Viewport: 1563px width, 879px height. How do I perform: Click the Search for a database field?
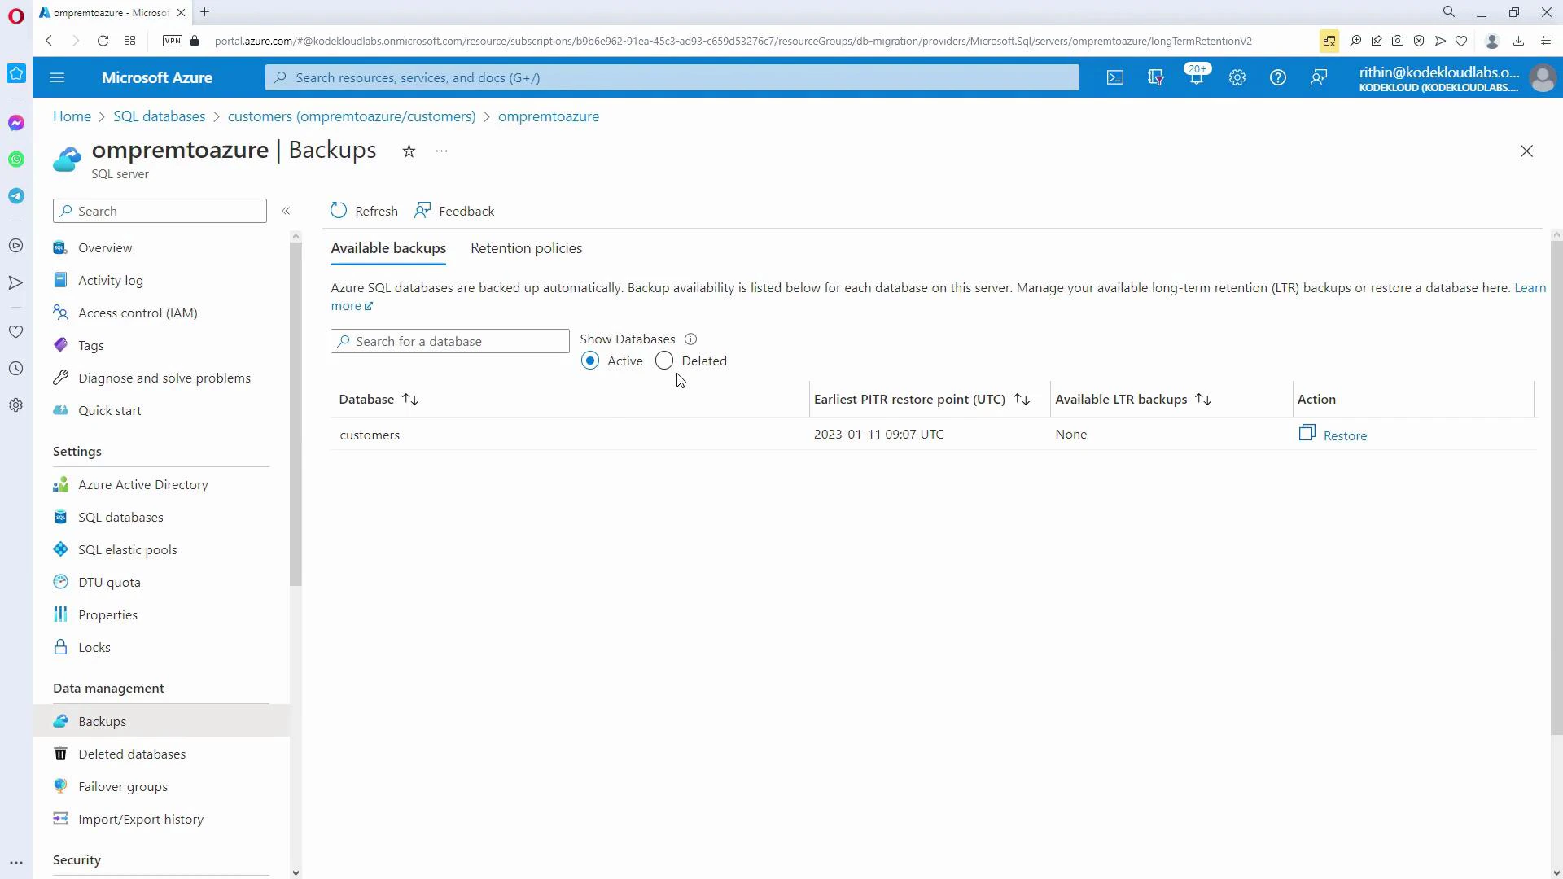449,340
